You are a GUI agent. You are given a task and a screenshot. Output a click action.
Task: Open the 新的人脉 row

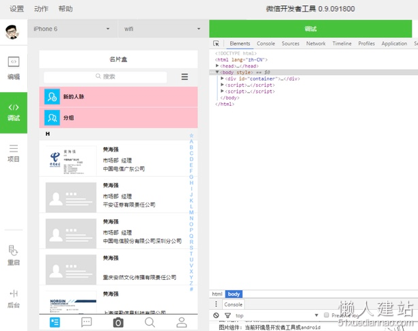point(118,97)
